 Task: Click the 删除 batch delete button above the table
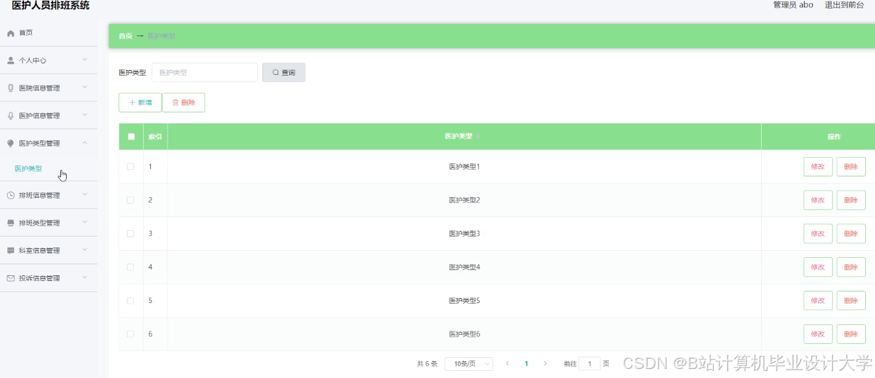click(x=183, y=103)
